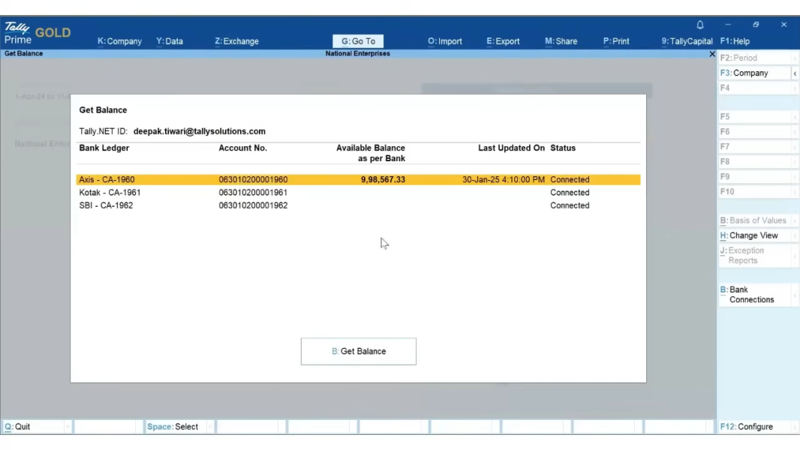Click the Get Balance title bar label
The width and height of the screenshot is (800, 450).
23,53
